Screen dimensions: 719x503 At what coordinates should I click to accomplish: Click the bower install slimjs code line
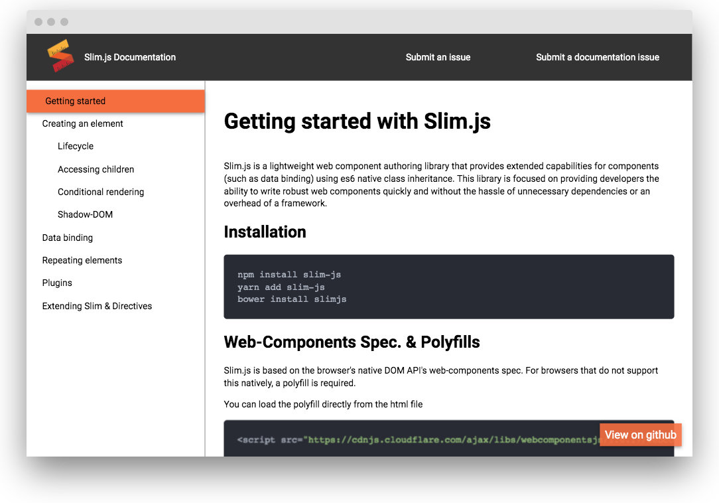[292, 299]
